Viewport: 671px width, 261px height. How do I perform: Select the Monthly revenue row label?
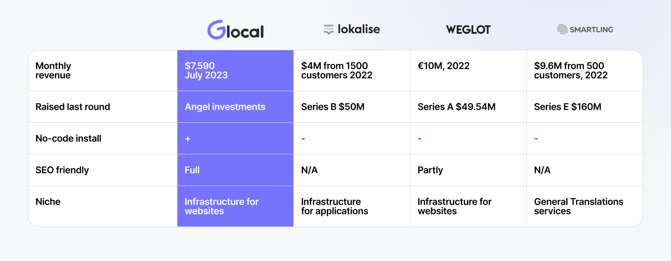pos(53,71)
